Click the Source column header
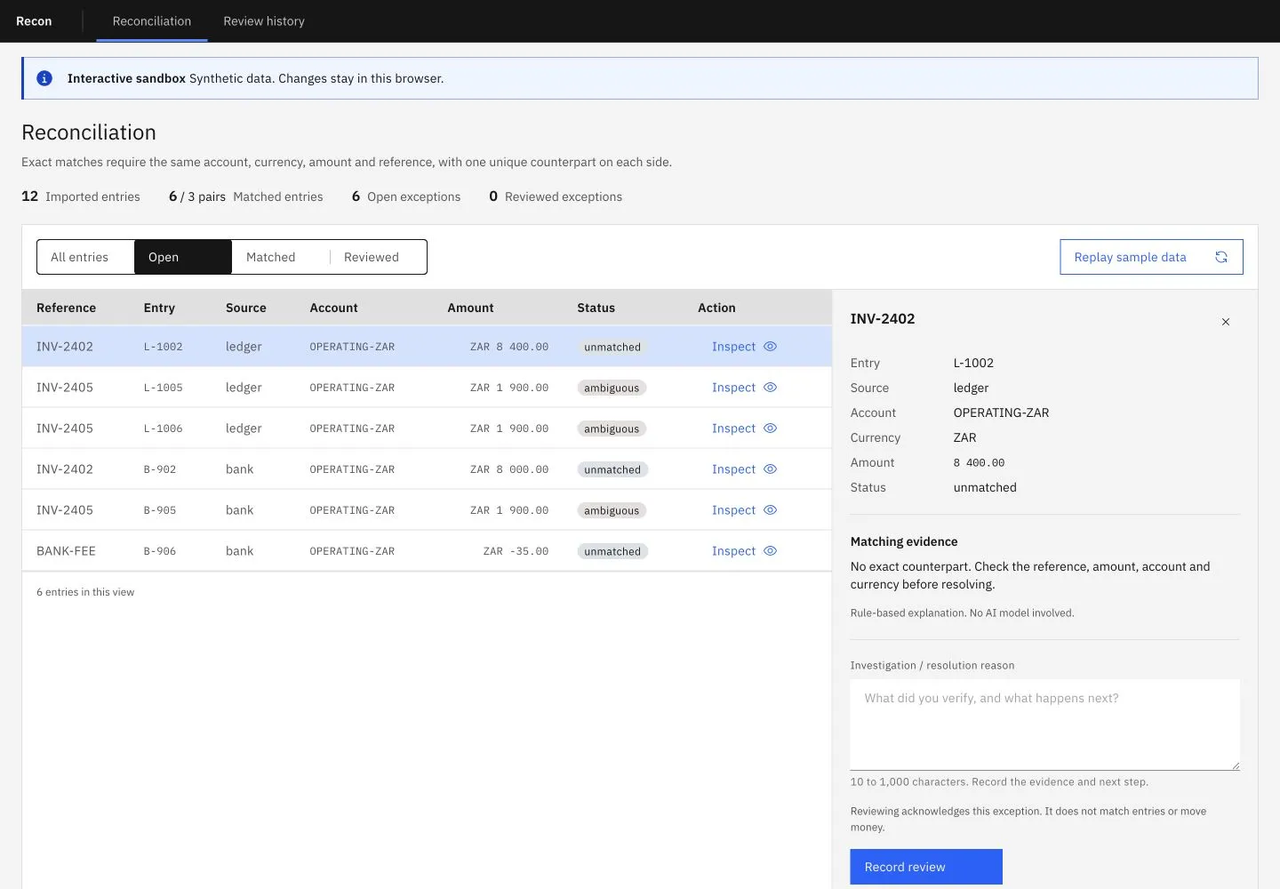Image resolution: width=1280 pixels, height=889 pixels. 246,308
